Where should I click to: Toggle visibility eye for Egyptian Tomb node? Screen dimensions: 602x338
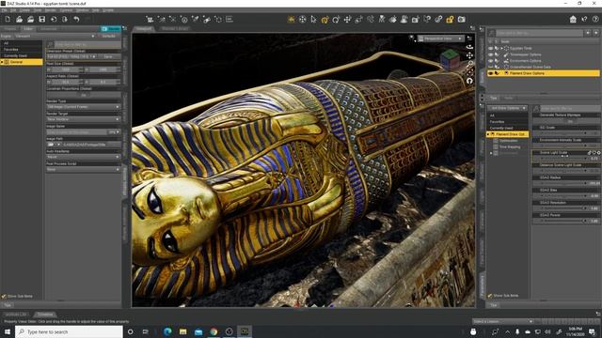(x=491, y=48)
